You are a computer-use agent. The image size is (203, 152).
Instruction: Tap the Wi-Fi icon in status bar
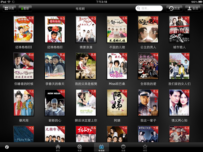(x=9, y=2)
